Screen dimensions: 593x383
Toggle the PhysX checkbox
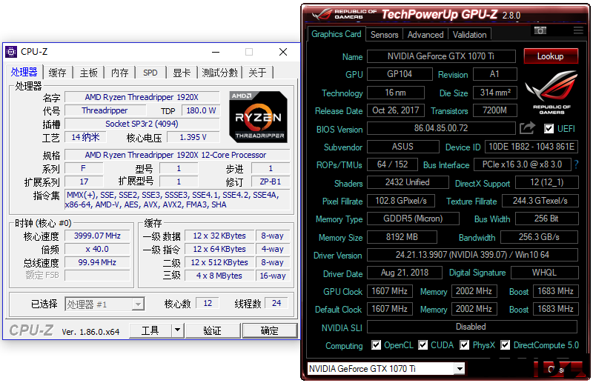(x=465, y=344)
